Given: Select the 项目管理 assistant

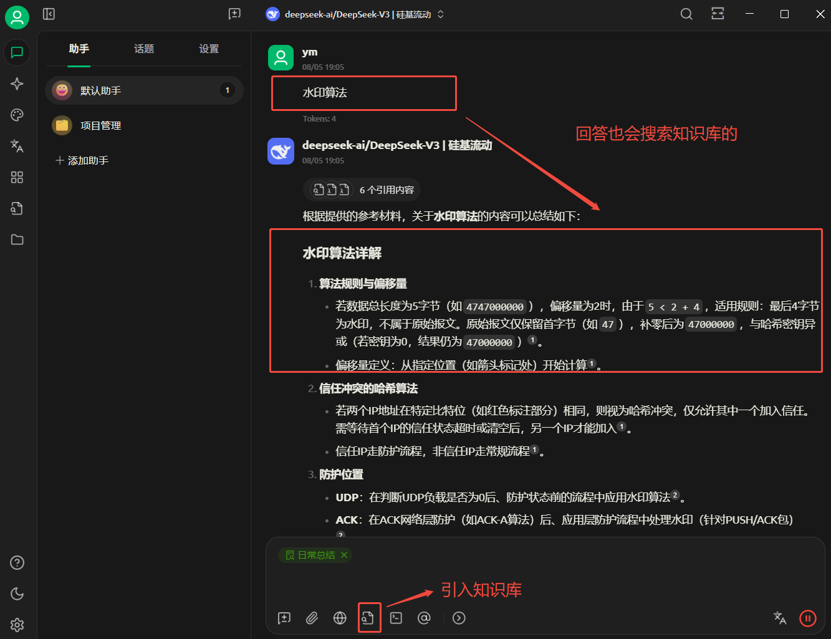Looking at the screenshot, I should pos(100,125).
